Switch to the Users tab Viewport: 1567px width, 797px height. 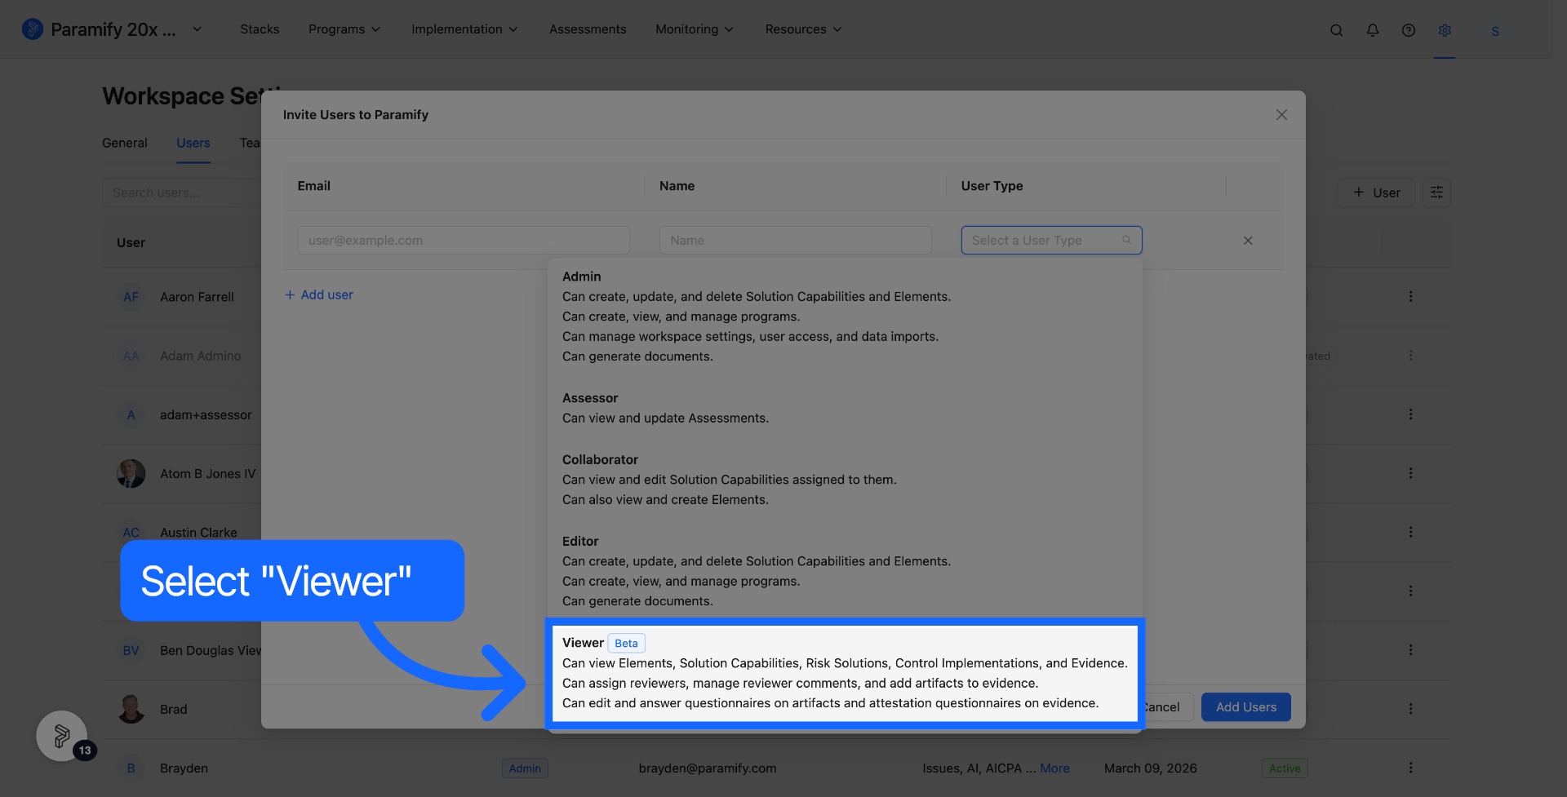tap(193, 143)
